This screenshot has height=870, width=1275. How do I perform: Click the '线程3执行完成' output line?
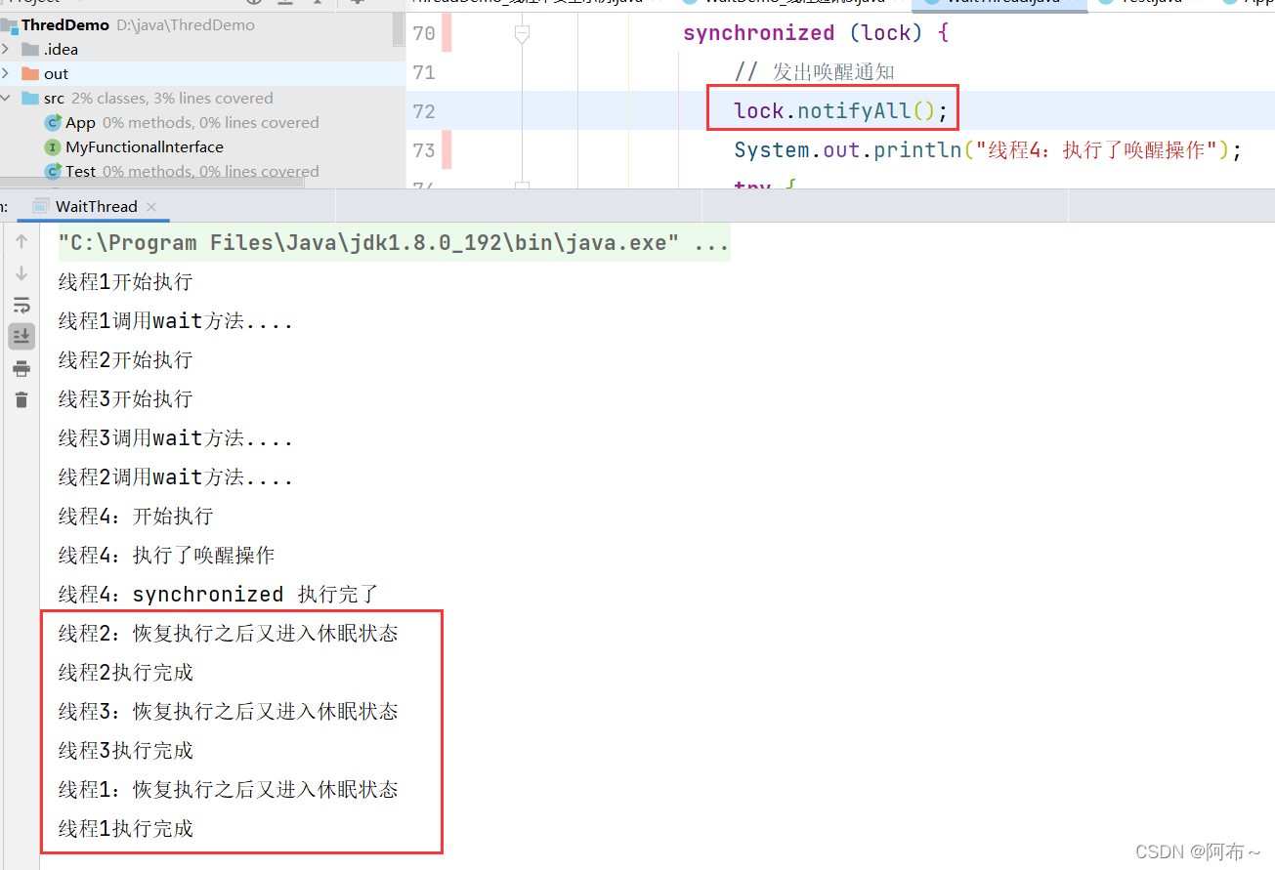(x=125, y=751)
